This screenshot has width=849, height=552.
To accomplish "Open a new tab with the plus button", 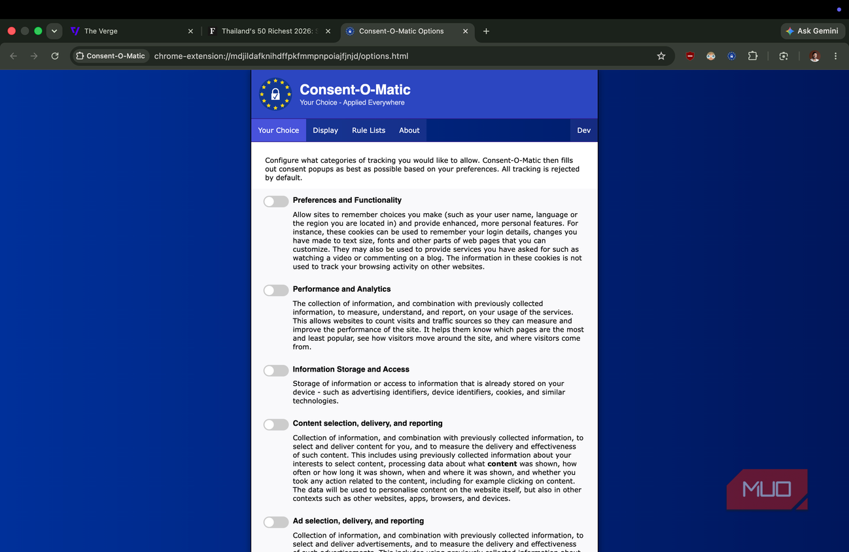I will point(486,31).
